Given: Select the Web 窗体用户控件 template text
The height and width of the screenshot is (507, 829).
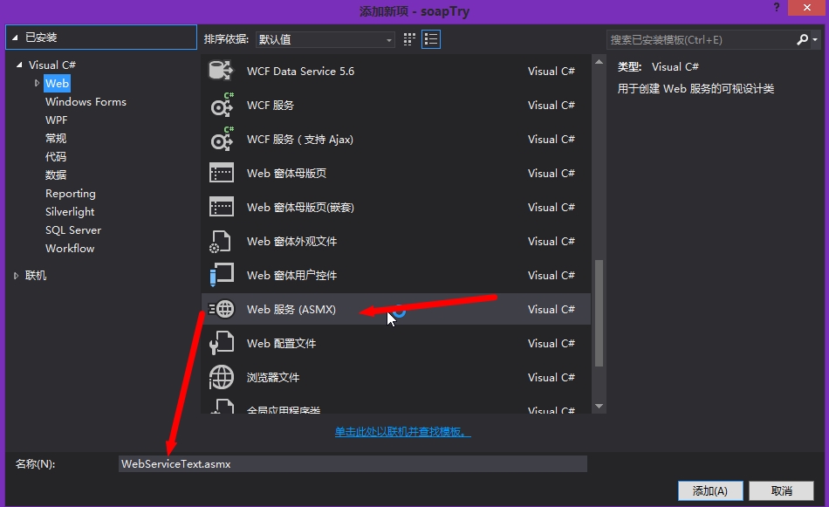Looking at the screenshot, I should point(291,275).
